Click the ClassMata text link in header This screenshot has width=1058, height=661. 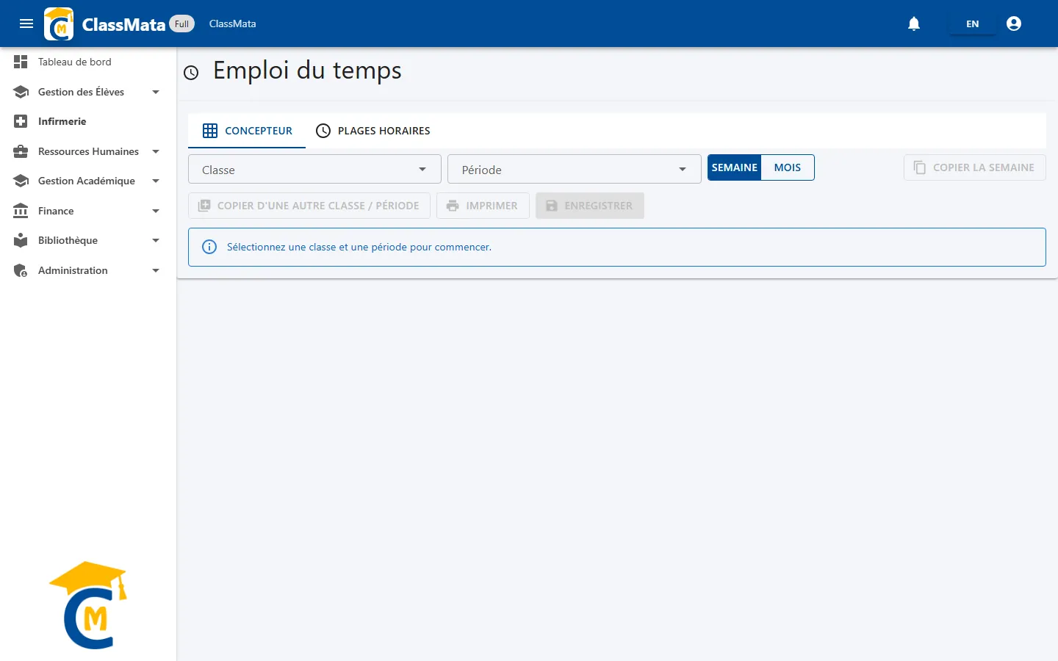click(233, 24)
